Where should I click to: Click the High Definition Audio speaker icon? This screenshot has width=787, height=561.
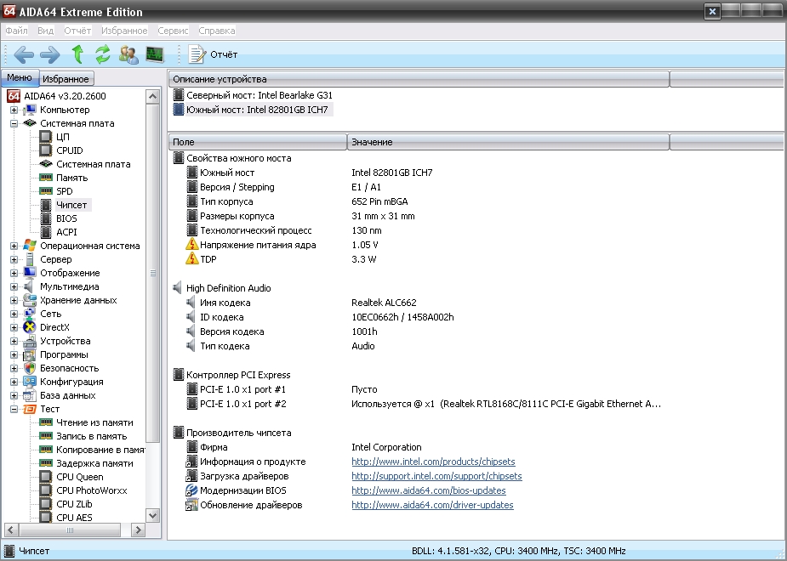(x=178, y=288)
